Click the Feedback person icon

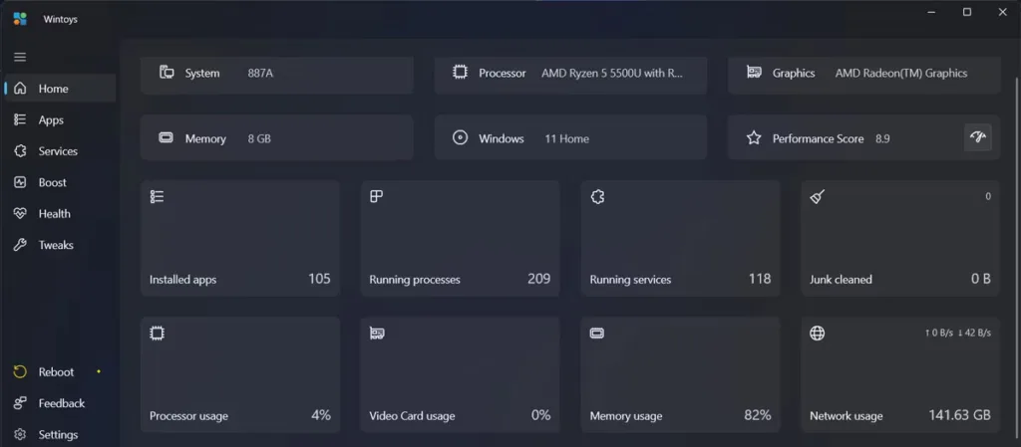point(20,403)
